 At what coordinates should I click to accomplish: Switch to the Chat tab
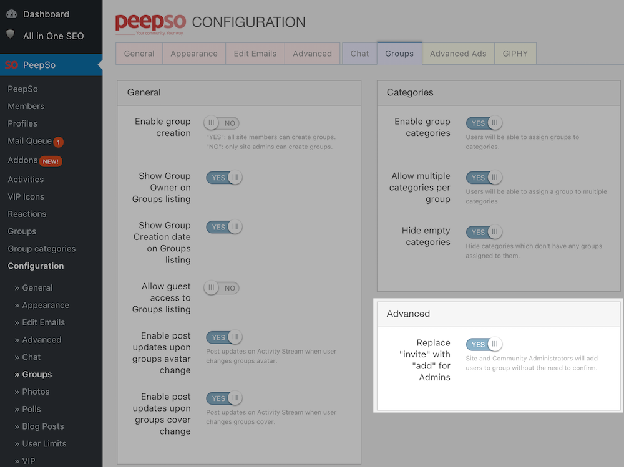[359, 54]
